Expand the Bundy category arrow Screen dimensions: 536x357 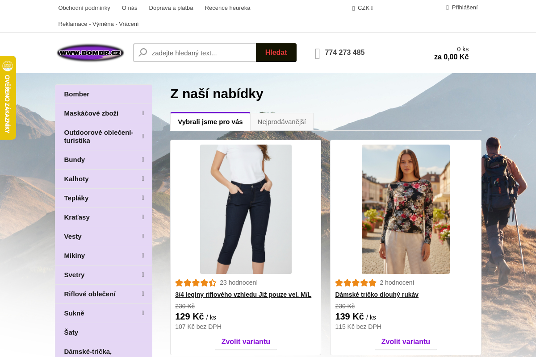[x=143, y=159]
